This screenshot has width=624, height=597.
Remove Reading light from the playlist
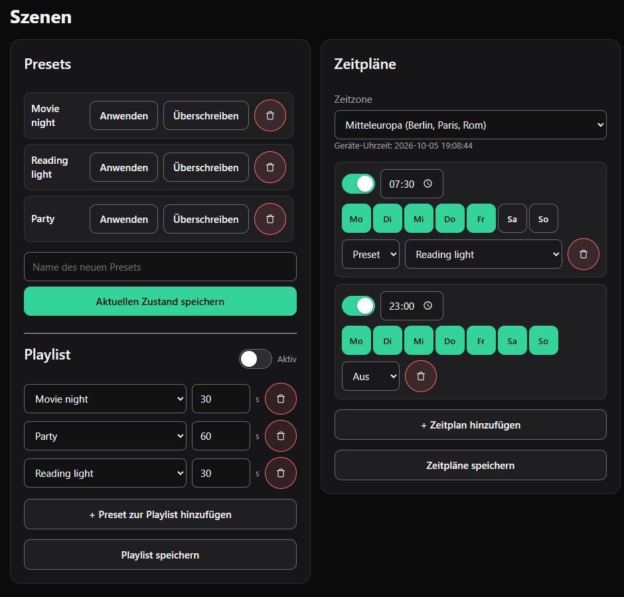pos(281,473)
